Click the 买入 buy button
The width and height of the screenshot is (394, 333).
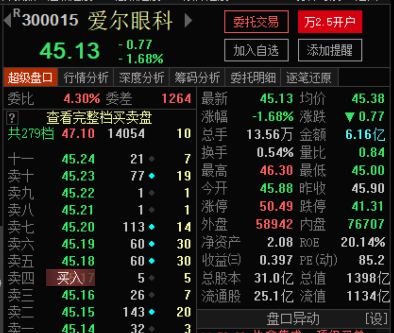click(70, 278)
